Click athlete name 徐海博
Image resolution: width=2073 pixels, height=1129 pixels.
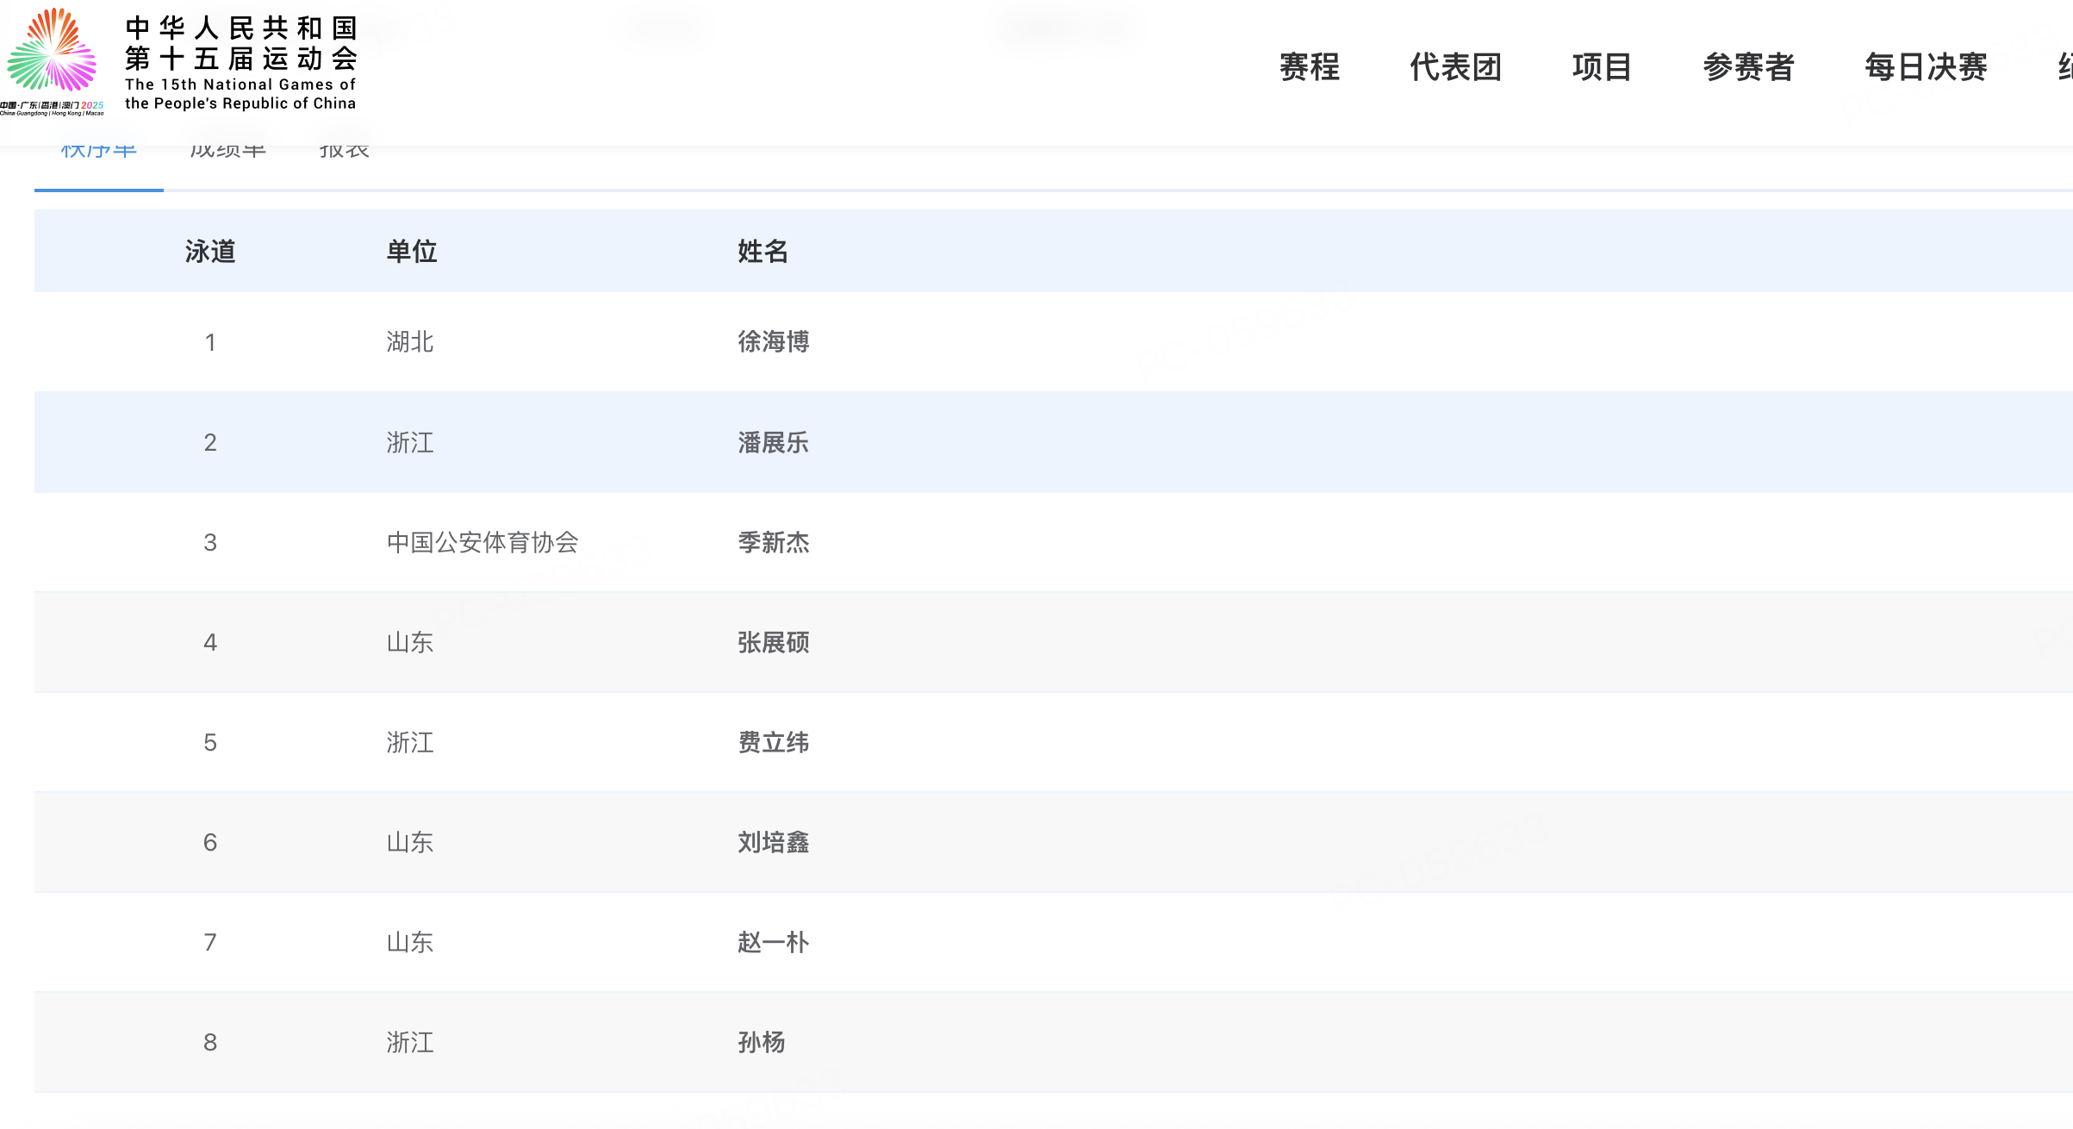click(773, 342)
